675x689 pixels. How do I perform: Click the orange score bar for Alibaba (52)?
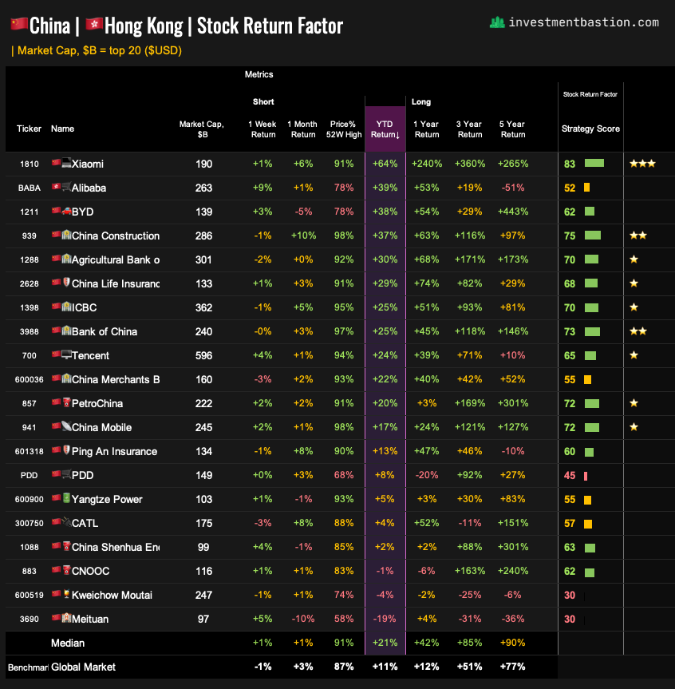point(586,188)
